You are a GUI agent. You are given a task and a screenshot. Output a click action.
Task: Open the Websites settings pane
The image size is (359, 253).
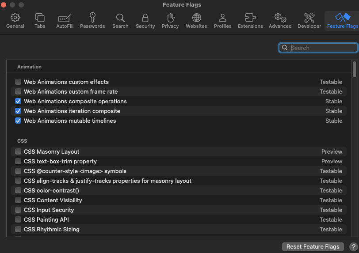point(196,21)
